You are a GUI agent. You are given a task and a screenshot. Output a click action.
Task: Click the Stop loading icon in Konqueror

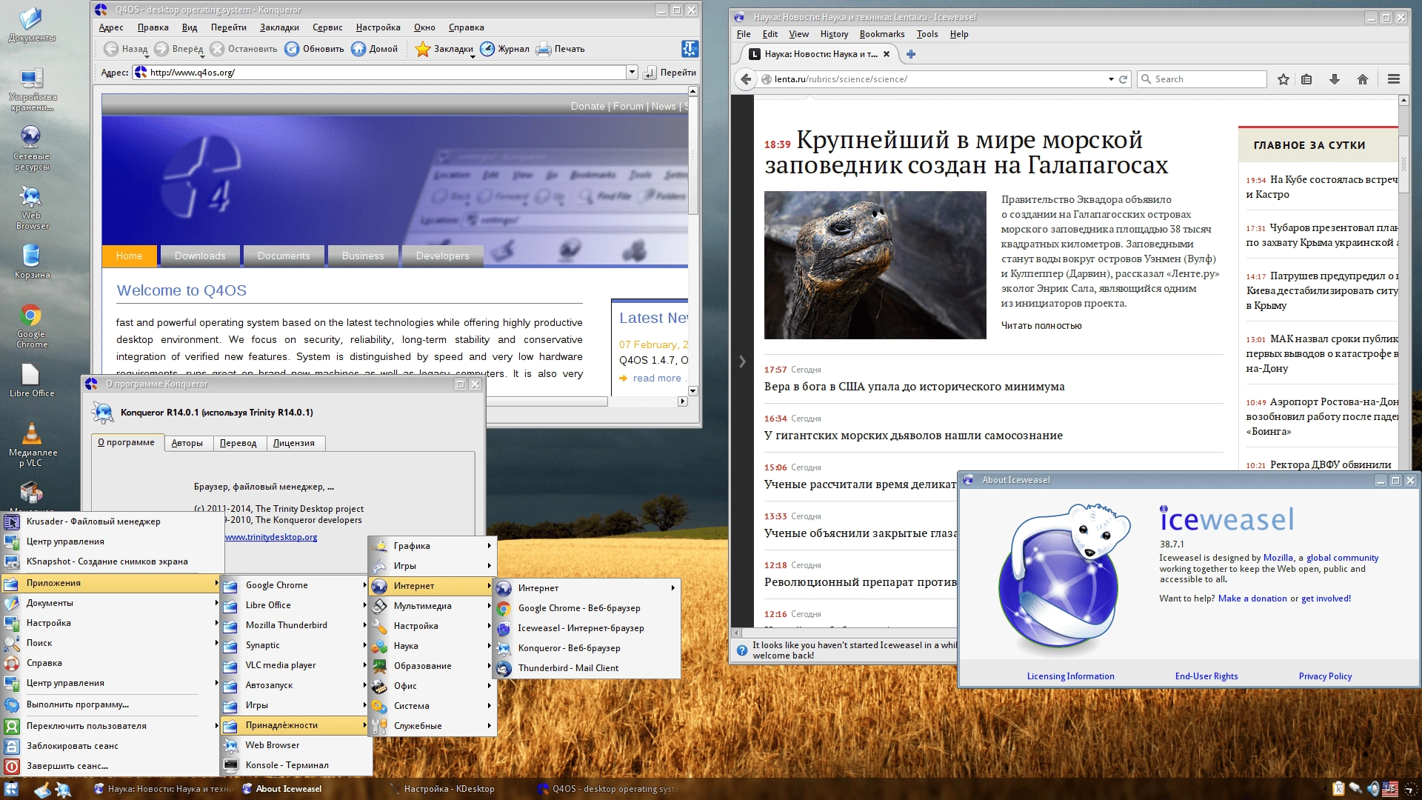click(217, 49)
